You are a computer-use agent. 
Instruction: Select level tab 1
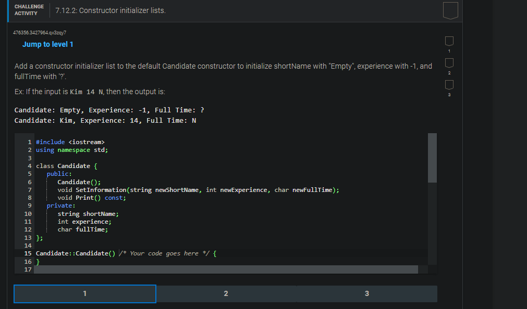pyautogui.click(x=84, y=293)
